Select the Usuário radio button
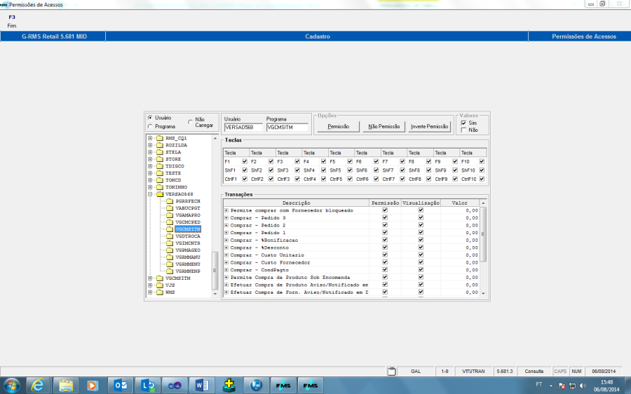The image size is (631, 394). pos(150,118)
